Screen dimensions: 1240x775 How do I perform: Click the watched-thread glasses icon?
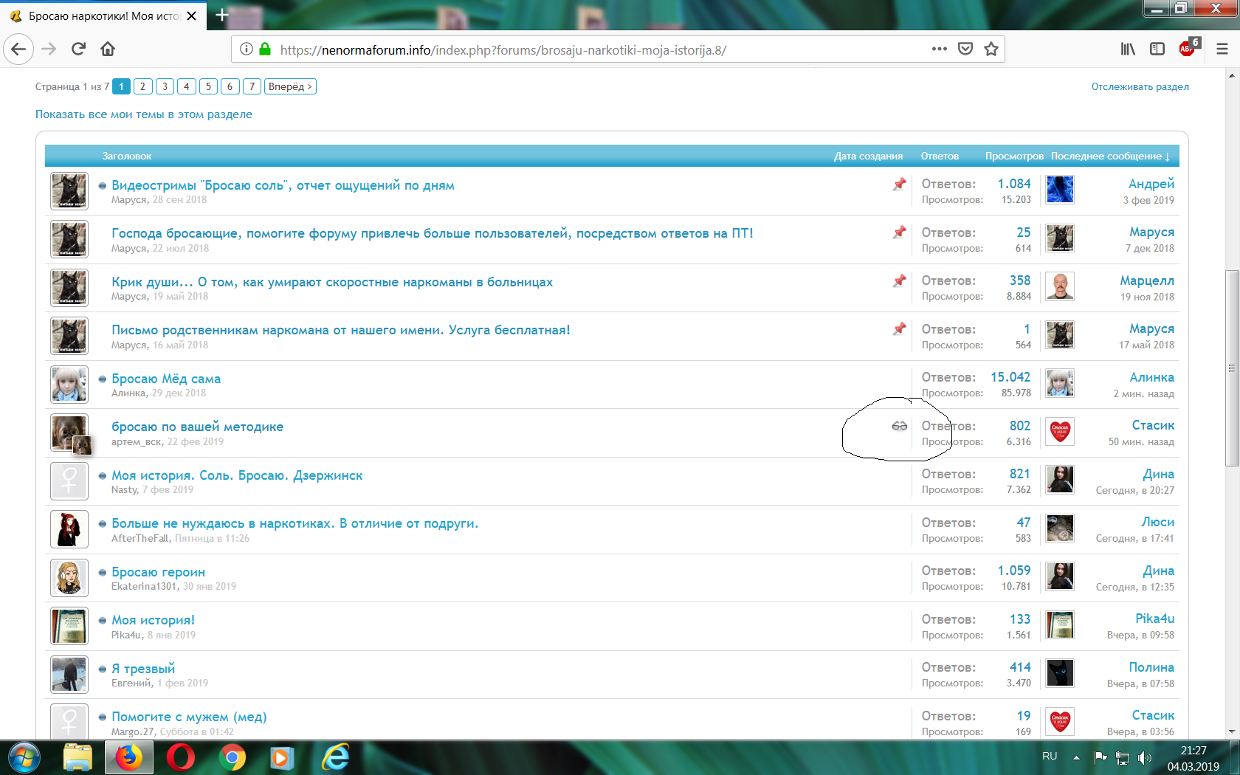pyautogui.click(x=899, y=426)
